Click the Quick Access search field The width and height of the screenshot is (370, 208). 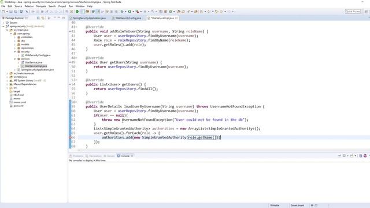(x=353, y=12)
